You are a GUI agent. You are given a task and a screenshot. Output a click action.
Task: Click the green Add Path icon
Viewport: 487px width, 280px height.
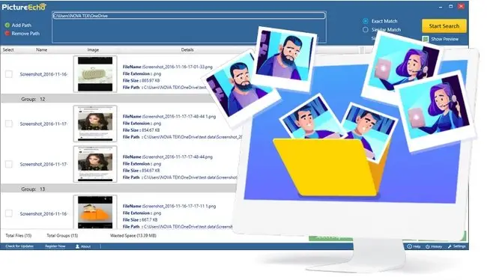[x=7, y=25]
